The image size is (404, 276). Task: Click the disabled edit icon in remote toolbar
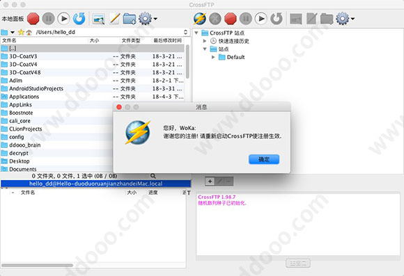click(311, 19)
